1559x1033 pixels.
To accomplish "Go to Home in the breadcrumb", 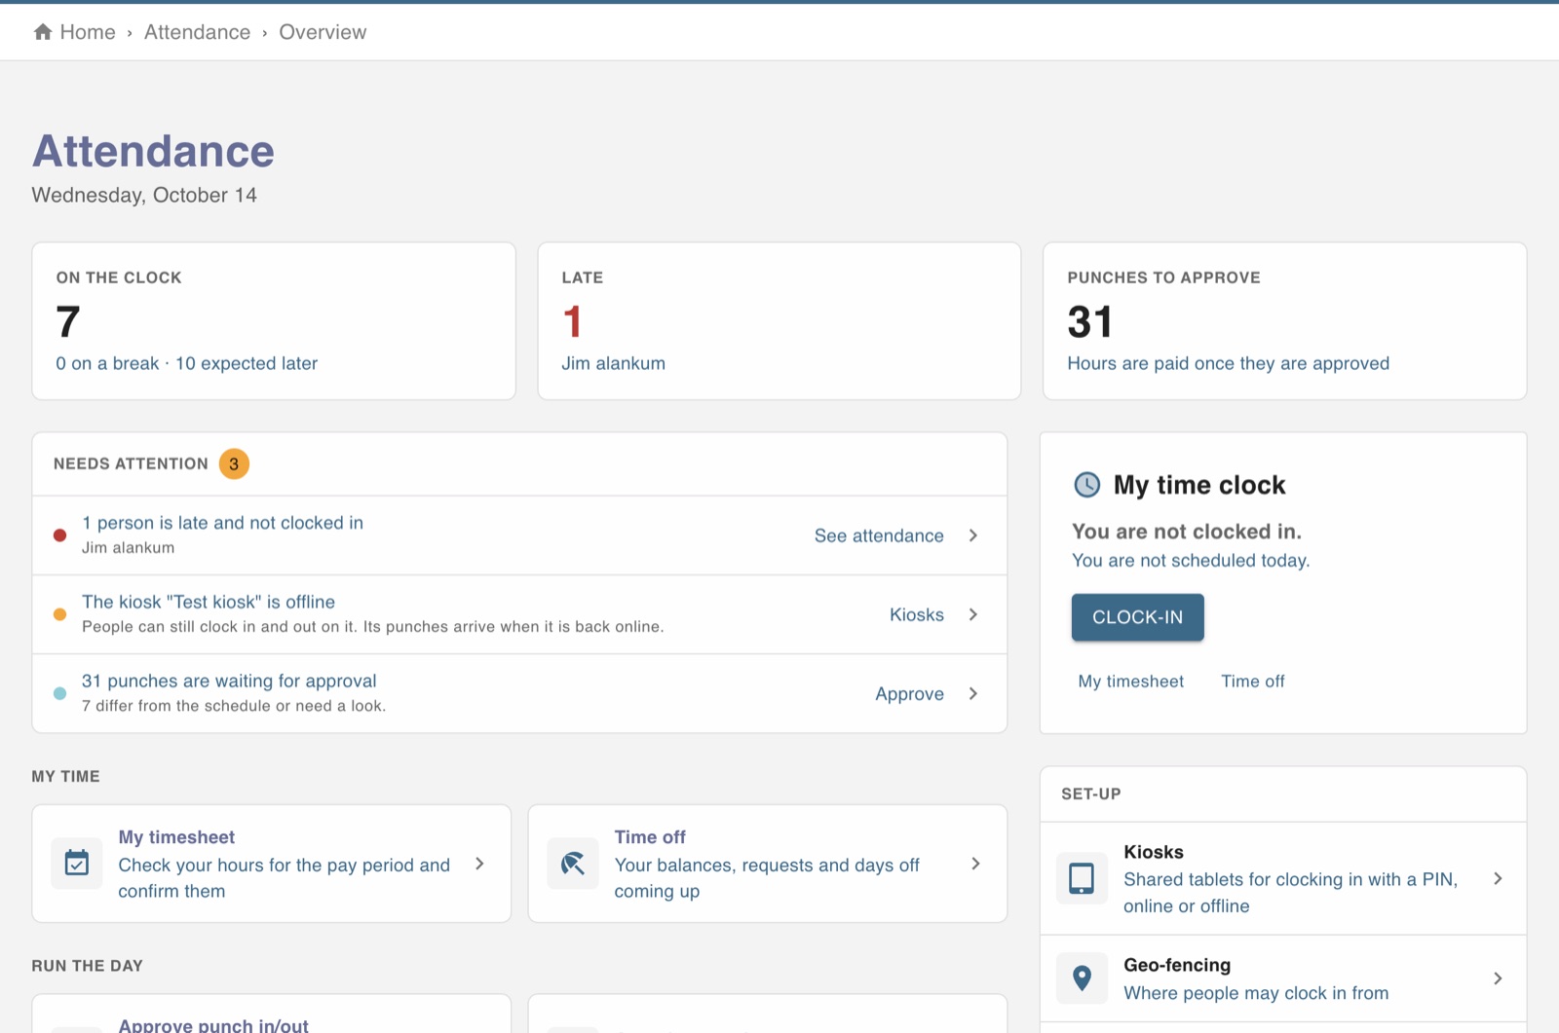I will [x=88, y=32].
